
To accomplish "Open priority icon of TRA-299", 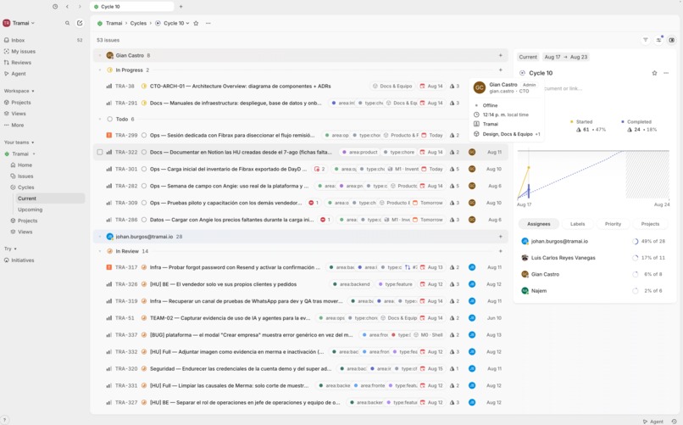I will pyautogui.click(x=109, y=135).
